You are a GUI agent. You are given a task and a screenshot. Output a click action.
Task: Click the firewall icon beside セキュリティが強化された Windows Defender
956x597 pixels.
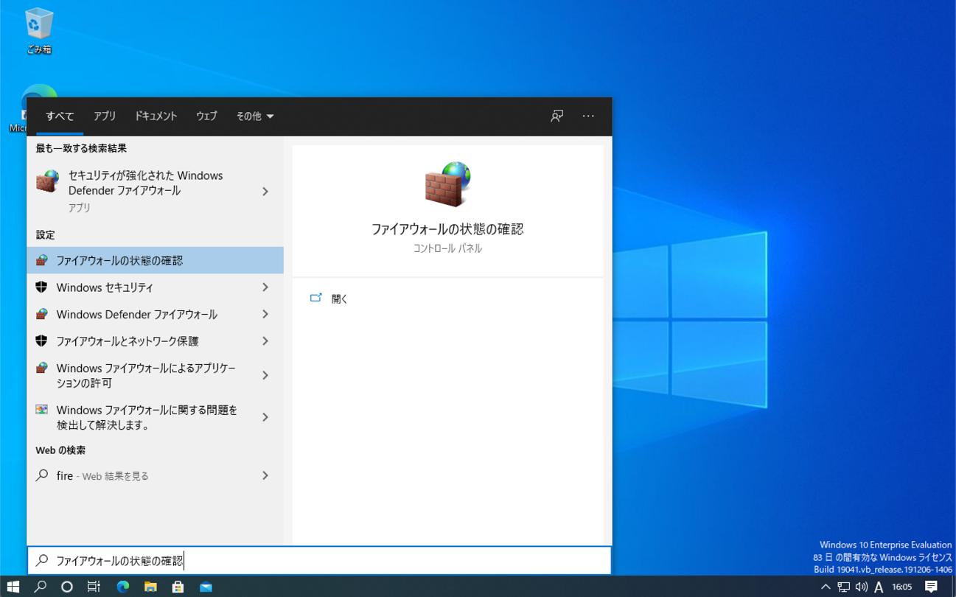(47, 181)
